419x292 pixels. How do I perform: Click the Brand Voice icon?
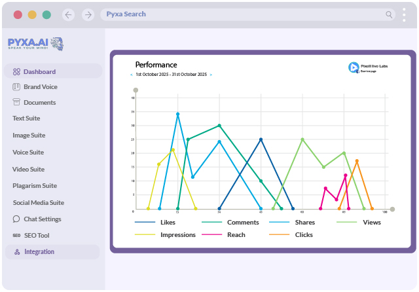click(x=16, y=87)
